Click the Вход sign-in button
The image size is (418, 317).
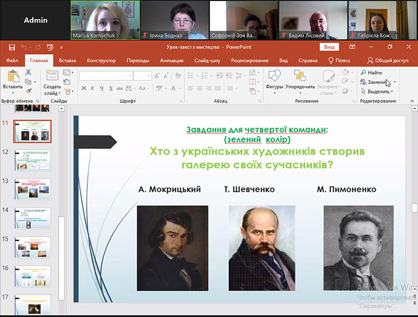329,47
